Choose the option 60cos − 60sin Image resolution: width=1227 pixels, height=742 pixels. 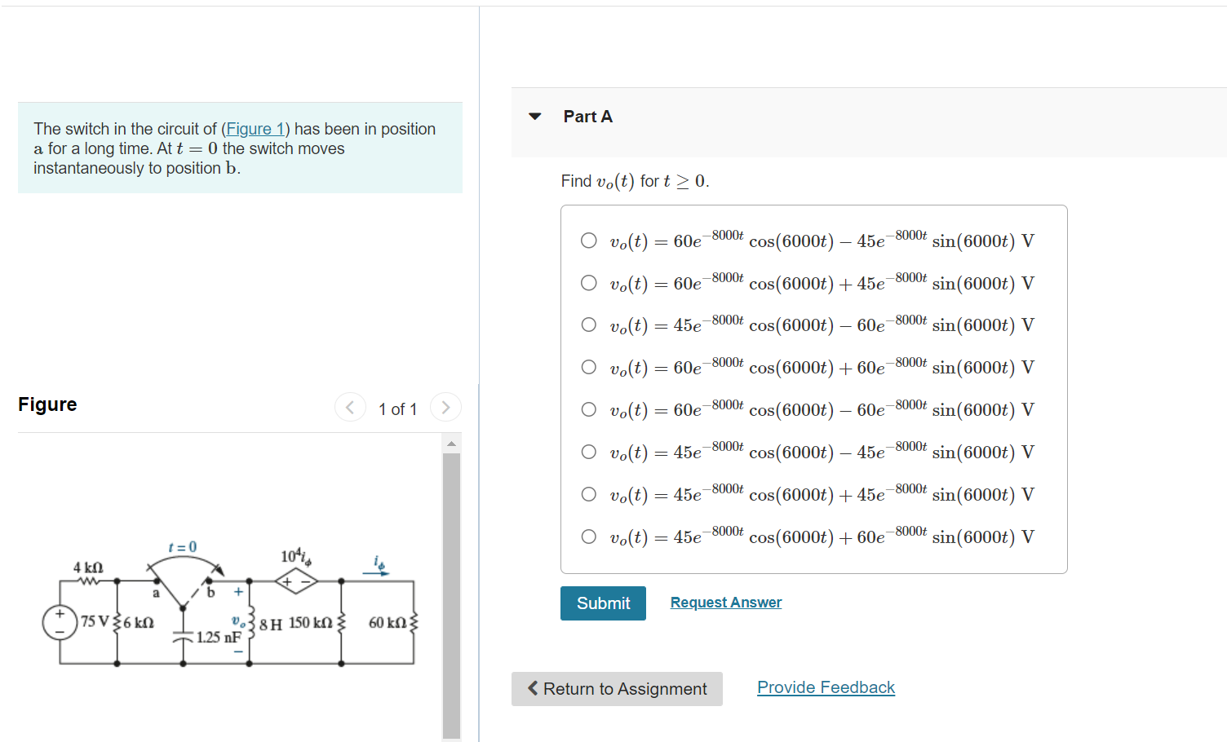pyautogui.click(x=588, y=409)
